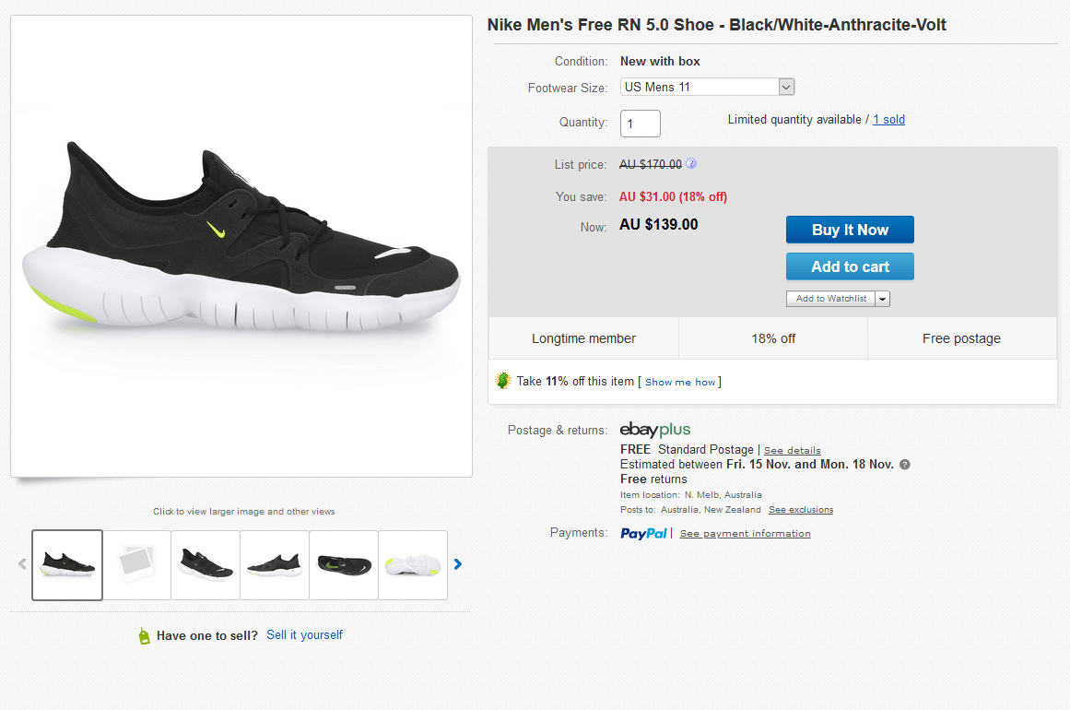The height and width of the screenshot is (710, 1070).
Task: Expand the Add to Watchlist arrow menu
Action: click(882, 299)
